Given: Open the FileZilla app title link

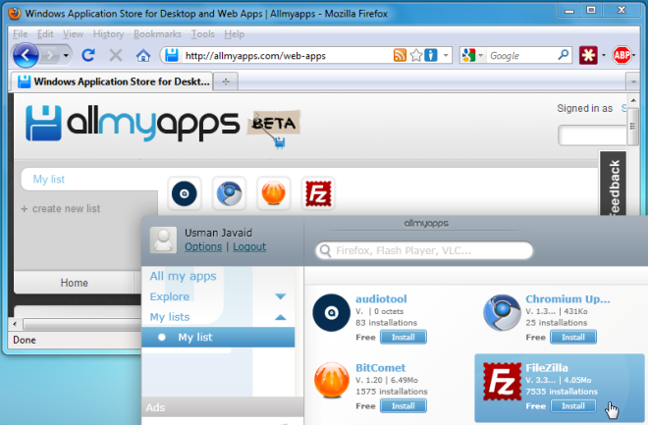Looking at the screenshot, I should (x=546, y=368).
